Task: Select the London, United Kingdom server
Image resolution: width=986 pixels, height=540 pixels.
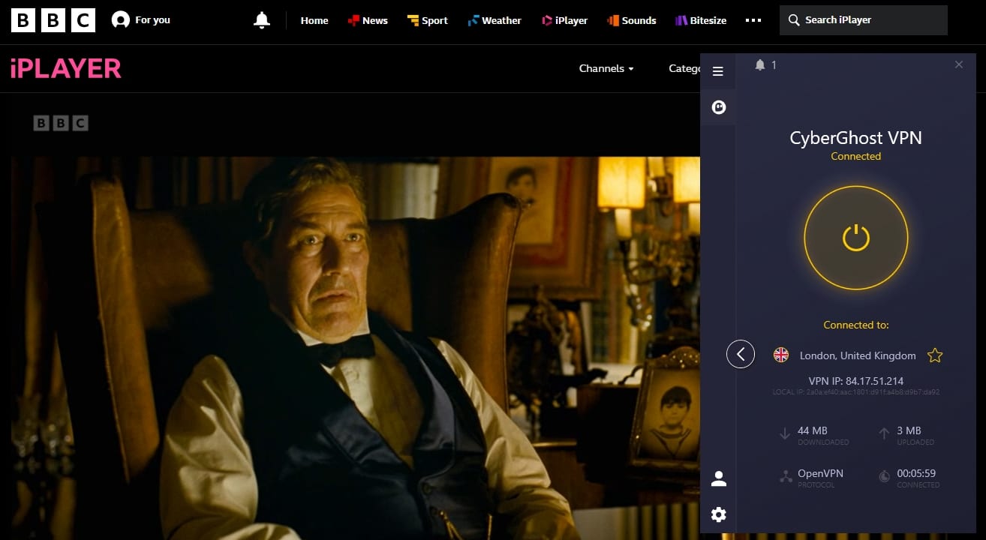Action: (858, 355)
